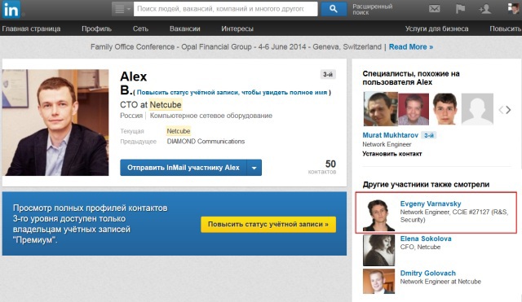
Task: Click Elena Sokolova's photo
Action: pyautogui.click(x=378, y=250)
